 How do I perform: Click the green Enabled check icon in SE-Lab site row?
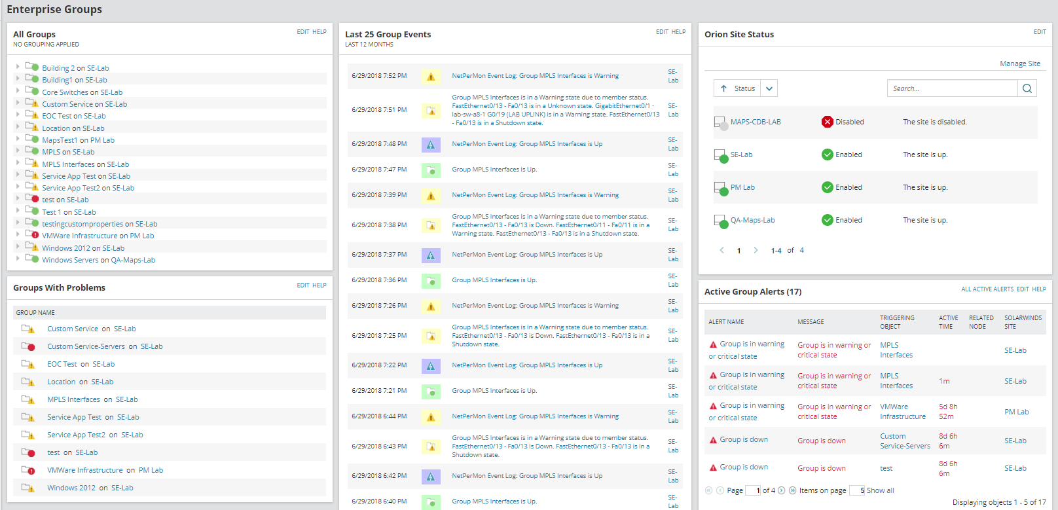tap(828, 155)
